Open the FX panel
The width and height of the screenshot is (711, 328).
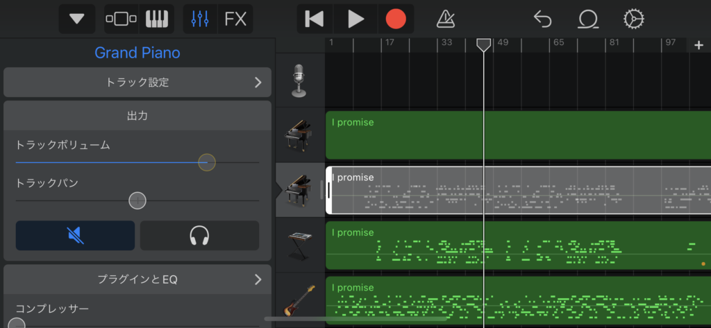[235, 19]
